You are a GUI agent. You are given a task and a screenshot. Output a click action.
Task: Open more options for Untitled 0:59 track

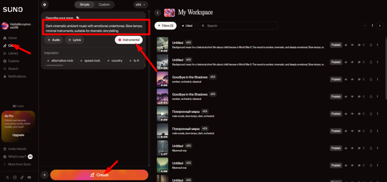[x=378, y=45]
